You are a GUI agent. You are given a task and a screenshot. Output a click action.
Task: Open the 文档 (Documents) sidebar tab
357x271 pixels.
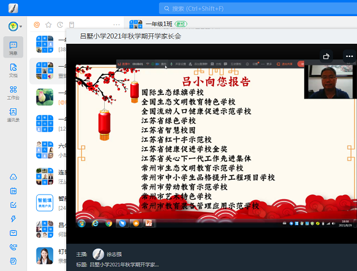click(x=13, y=70)
